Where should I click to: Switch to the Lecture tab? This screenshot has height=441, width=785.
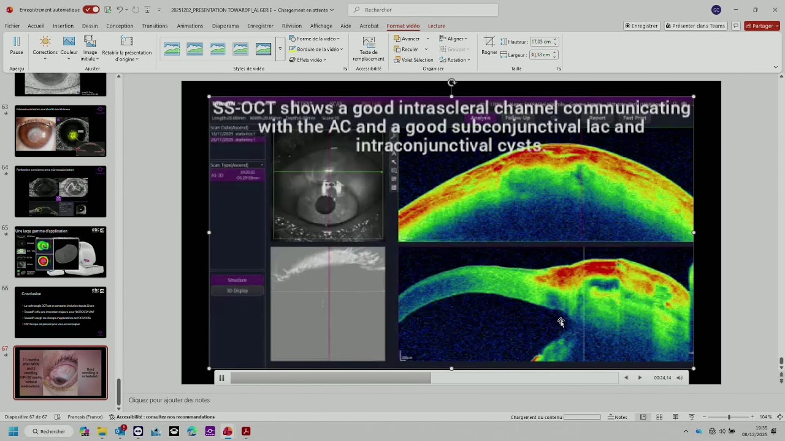(x=437, y=26)
